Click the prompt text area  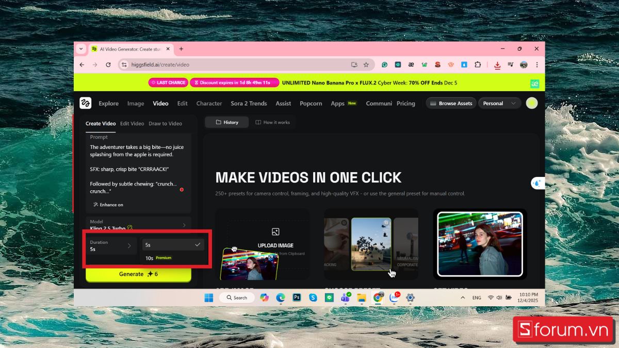[x=137, y=169]
